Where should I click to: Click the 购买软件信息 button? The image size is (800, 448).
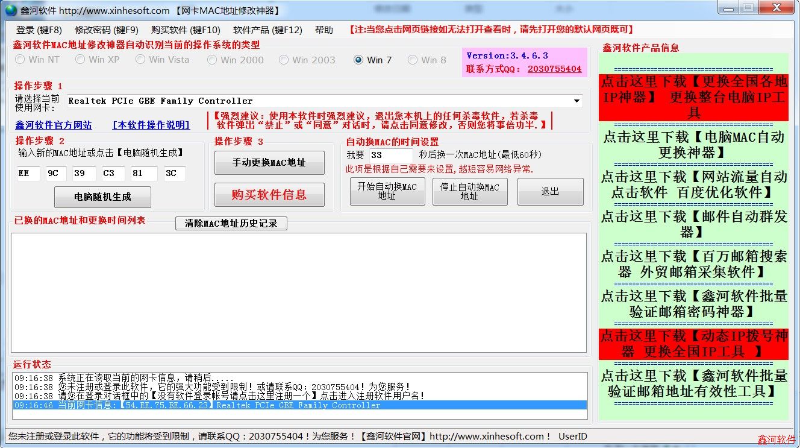[x=269, y=195]
